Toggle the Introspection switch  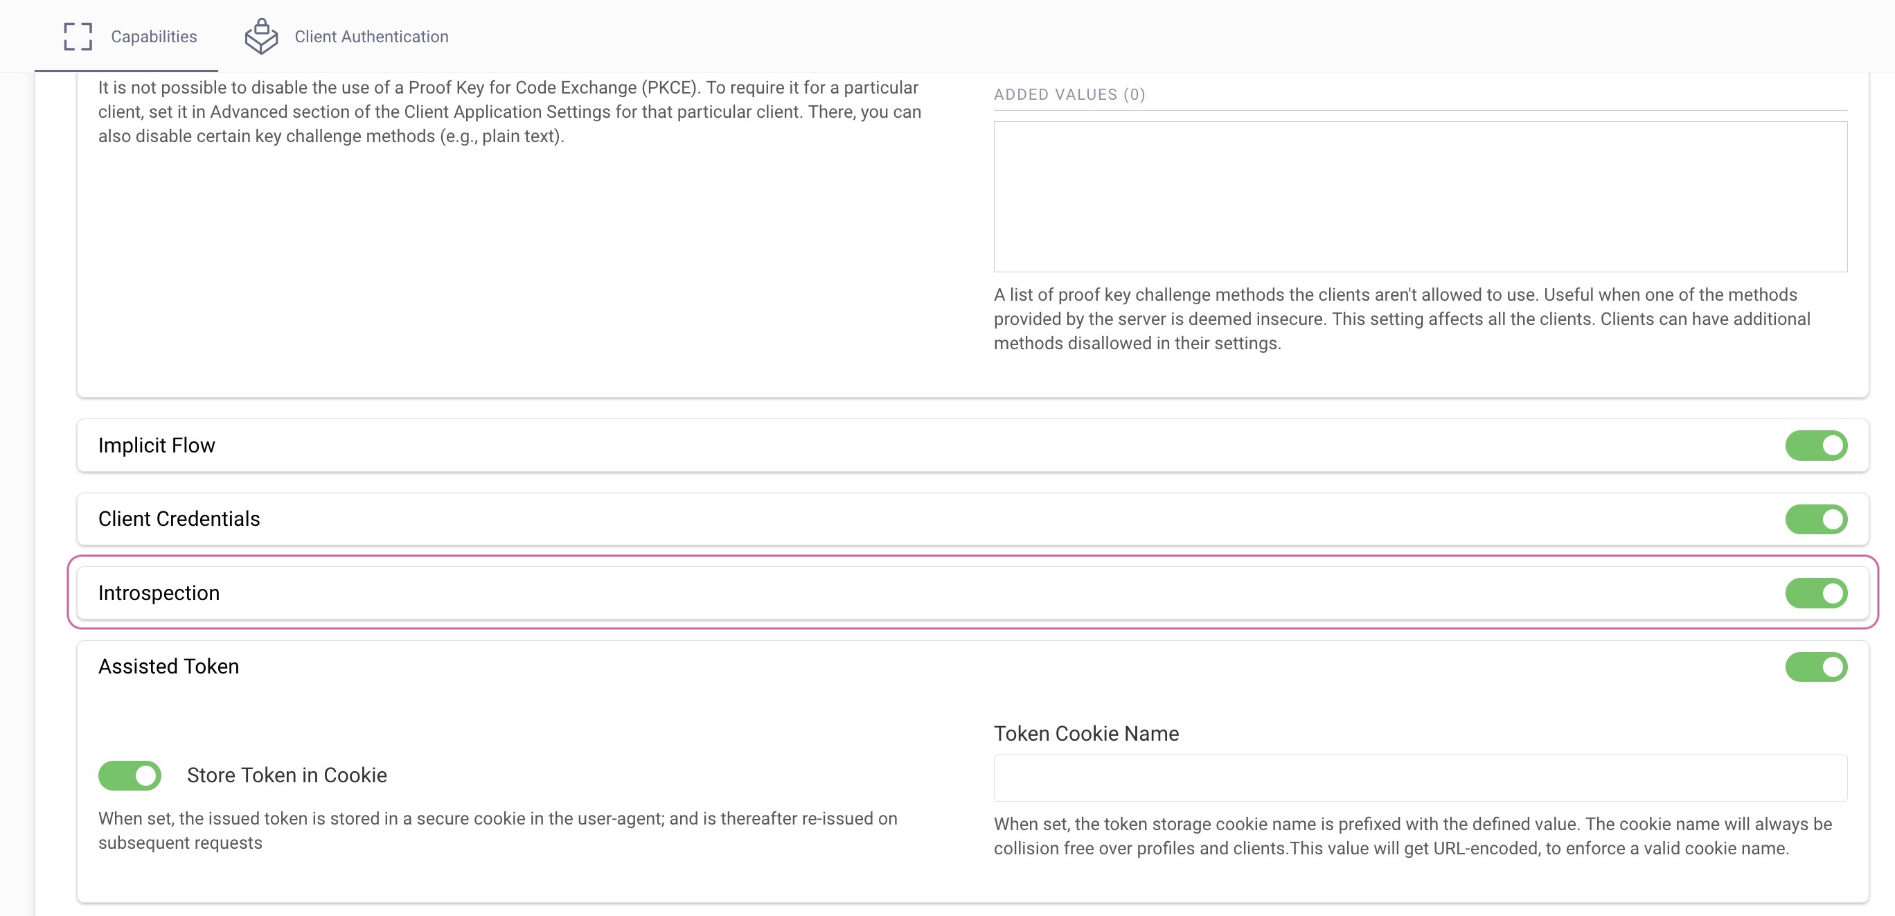[x=1815, y=593]
